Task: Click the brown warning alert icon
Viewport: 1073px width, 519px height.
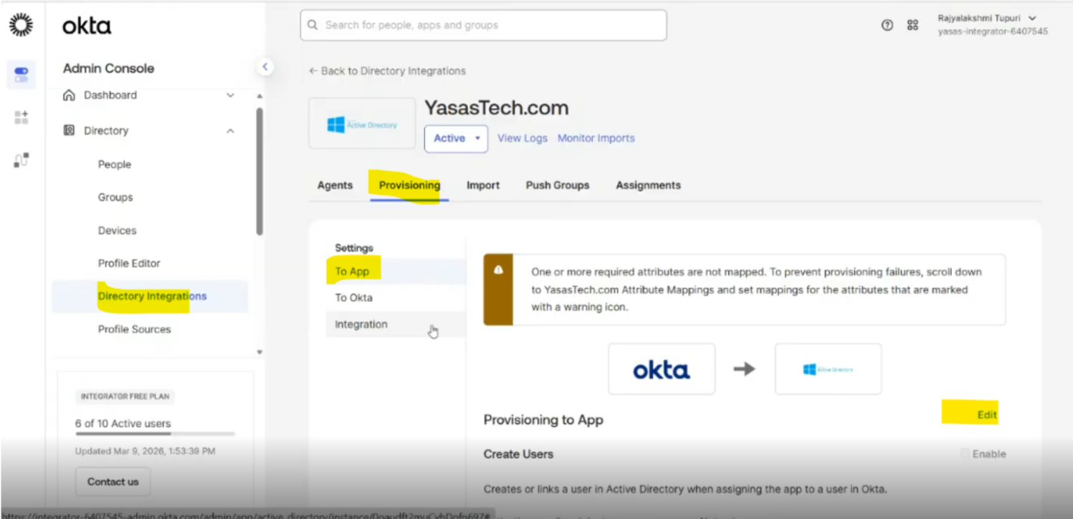Action: [498, 270]
